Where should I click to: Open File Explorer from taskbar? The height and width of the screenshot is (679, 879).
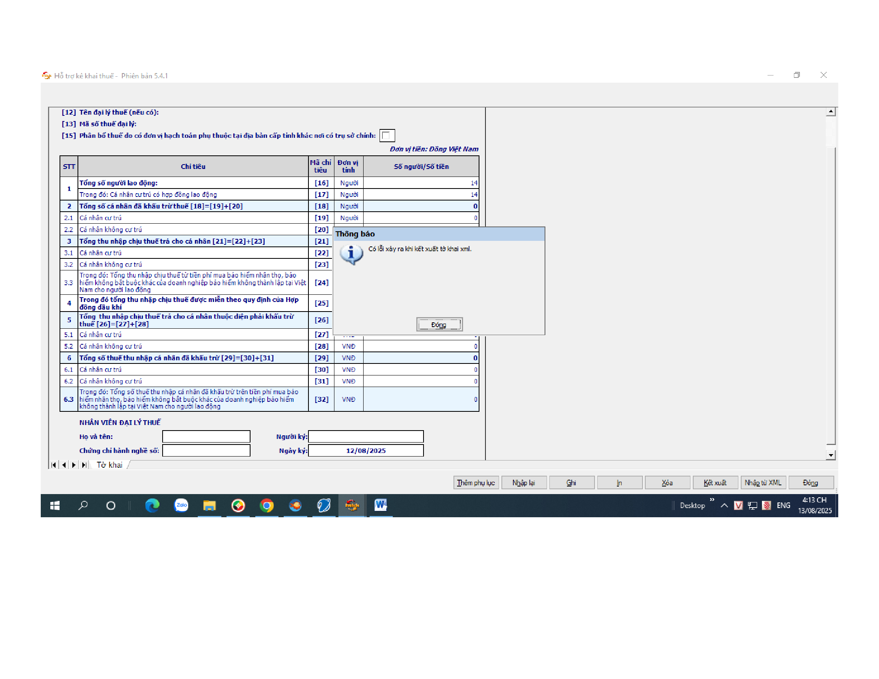[x=209, y=505]
